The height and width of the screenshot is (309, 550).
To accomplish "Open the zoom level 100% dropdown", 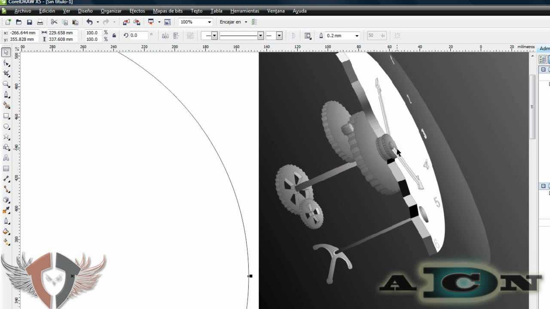I will click(x=209, y=22).
